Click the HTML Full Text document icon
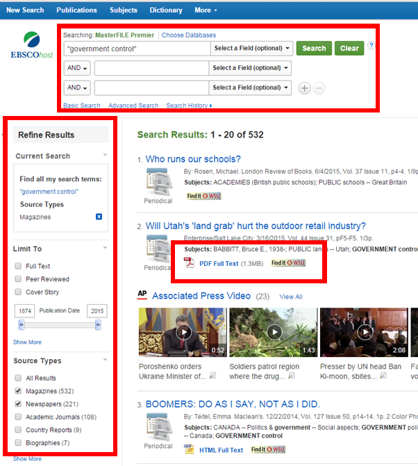Viewport: 418px width, 466px height. click(x=189, y=449)
